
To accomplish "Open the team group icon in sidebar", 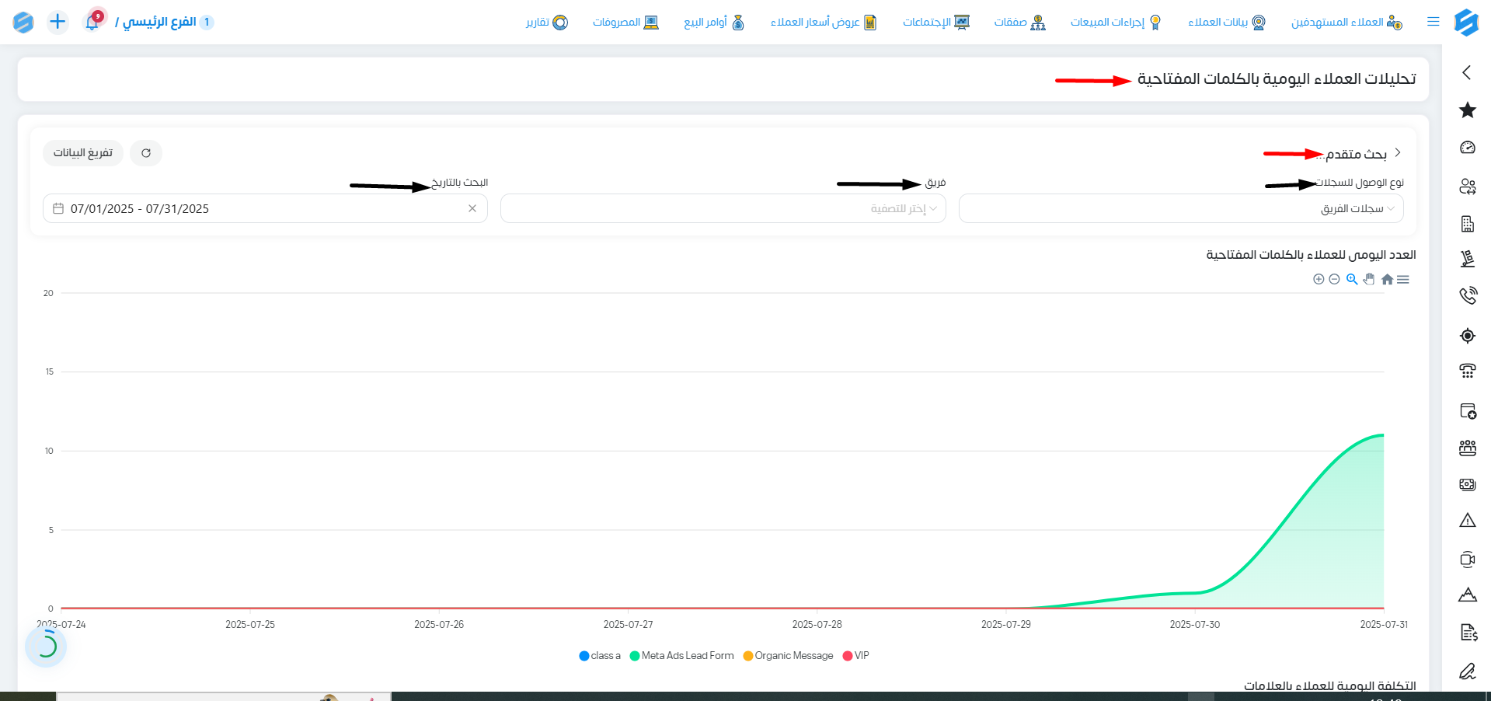I will [1467, 448].
